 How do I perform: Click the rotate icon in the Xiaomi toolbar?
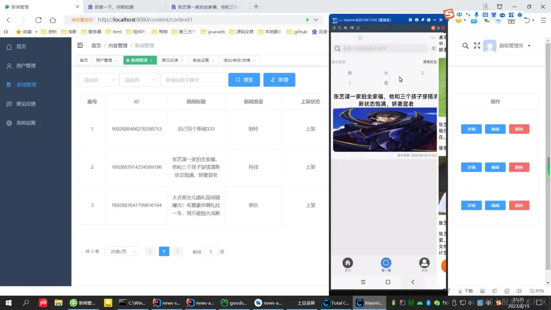(x=340, y=28)
